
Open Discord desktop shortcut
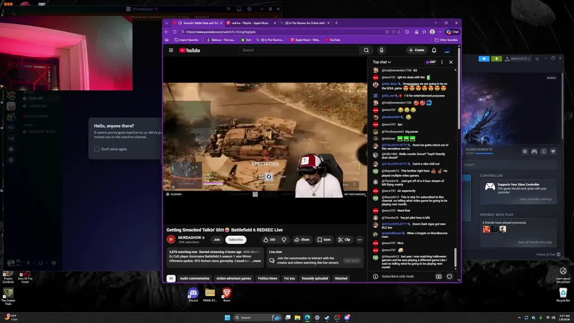point(193,295)
